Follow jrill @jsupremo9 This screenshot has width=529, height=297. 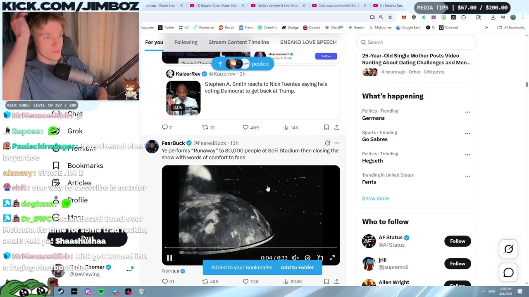tap(458, 264)
